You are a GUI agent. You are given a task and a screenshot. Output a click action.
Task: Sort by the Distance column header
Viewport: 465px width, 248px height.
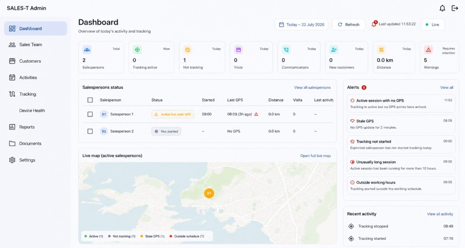coord(276,100)
